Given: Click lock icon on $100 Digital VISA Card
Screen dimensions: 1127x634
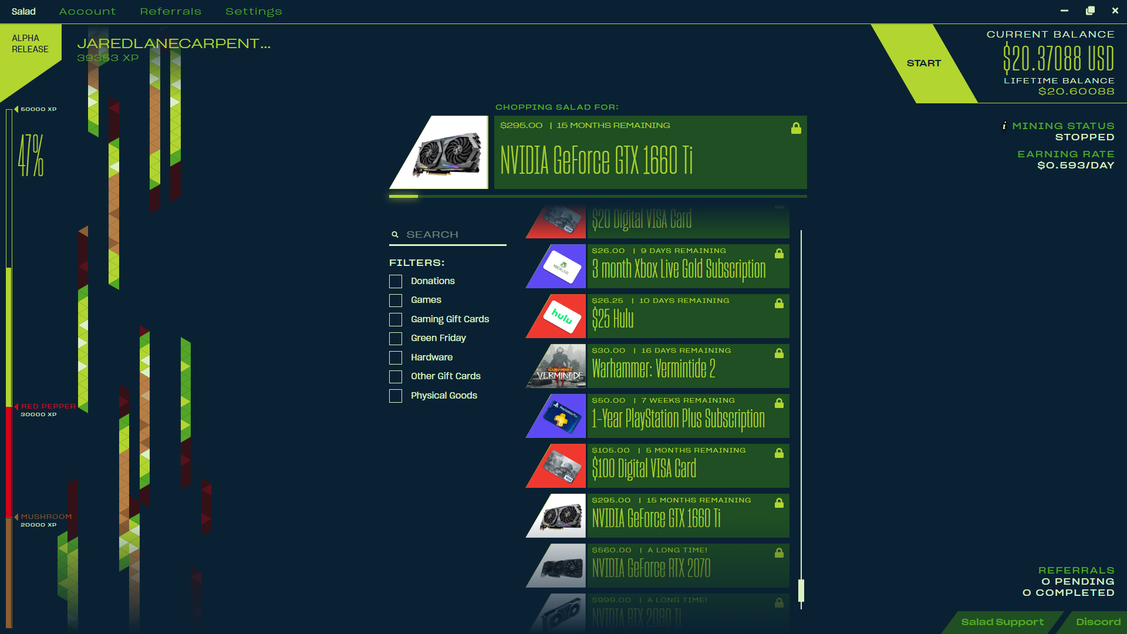Looking at the screenshot, I should (779, 453).
